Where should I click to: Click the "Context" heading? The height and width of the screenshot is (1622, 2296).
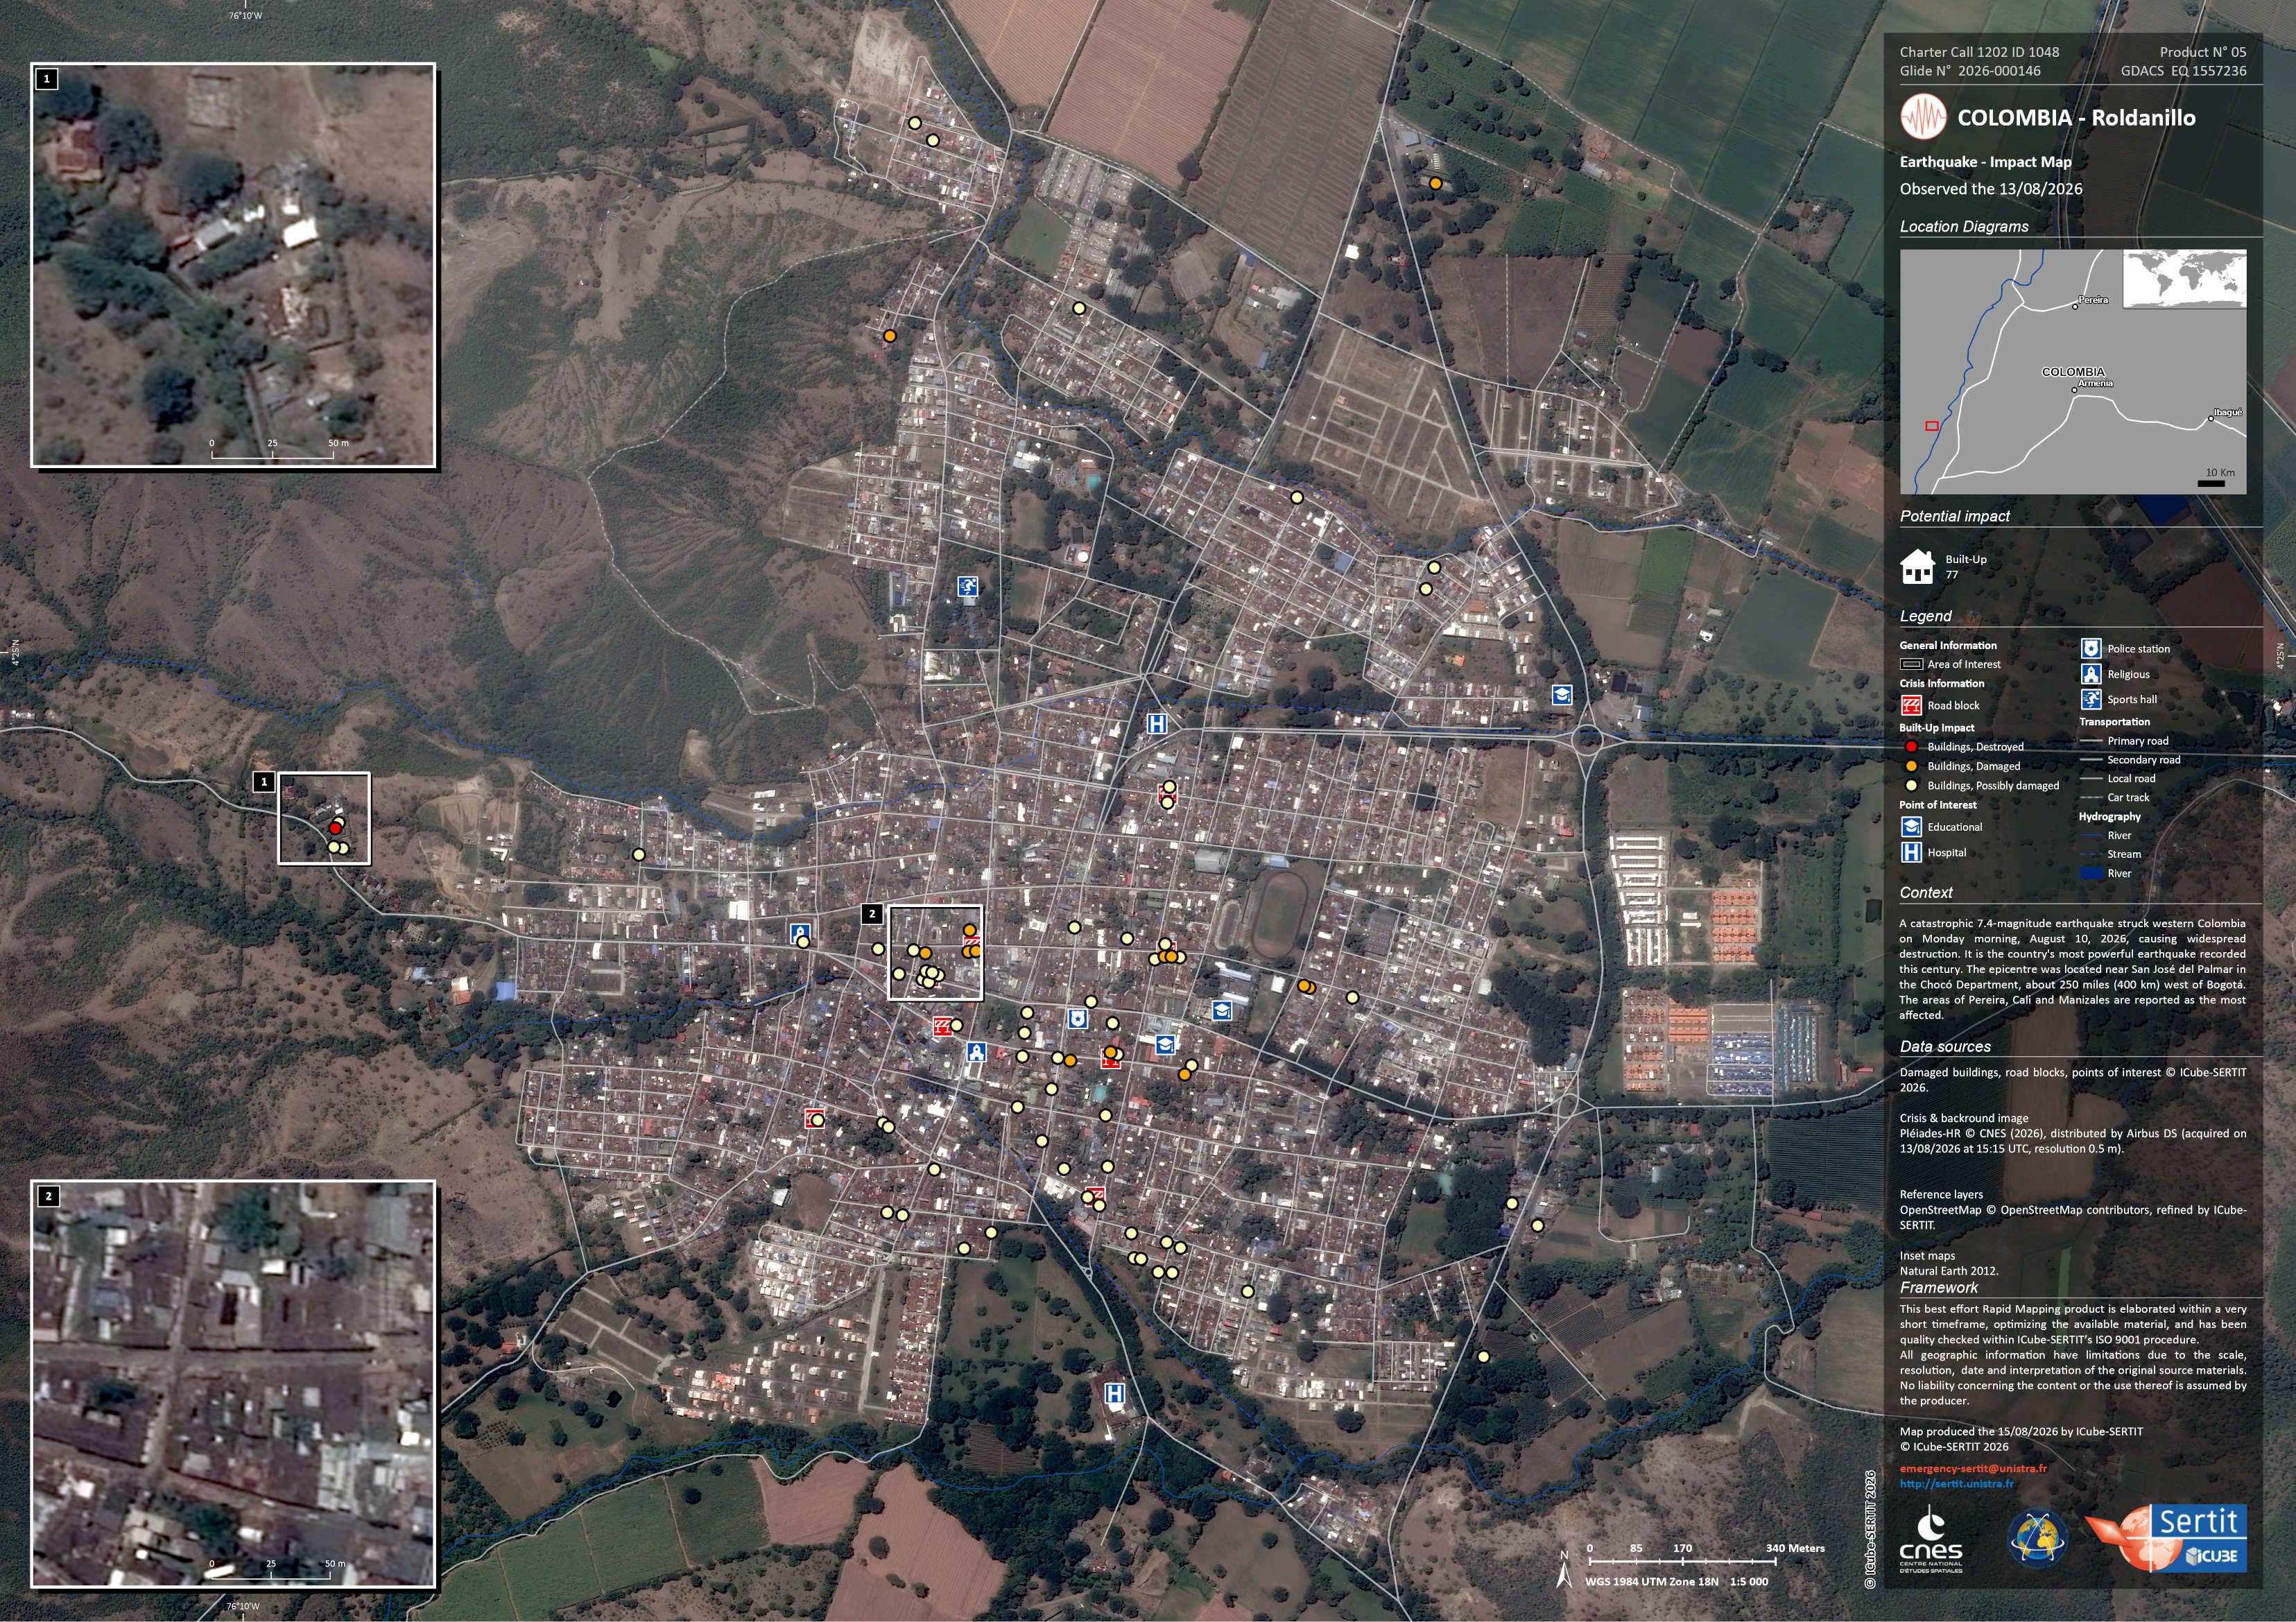(1926, 893)
